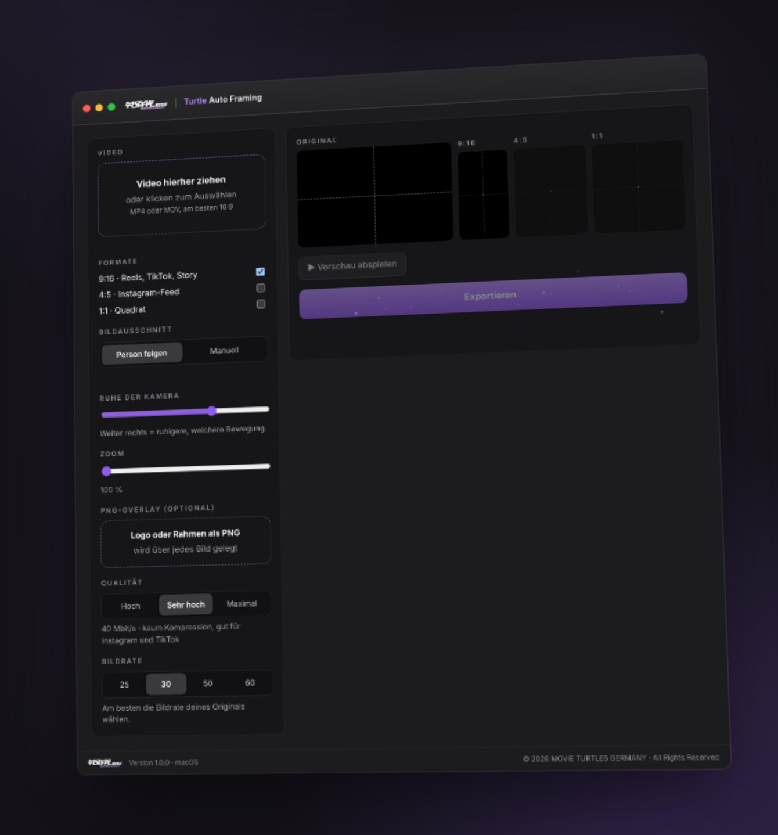Click the PNG overlay Logo oder Rahmen drop zone
The width and height of the screenshot is (778, 835).
(185, 541)
